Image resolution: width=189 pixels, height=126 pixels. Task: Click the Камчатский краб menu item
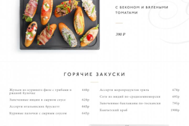(x=114, y=110)
